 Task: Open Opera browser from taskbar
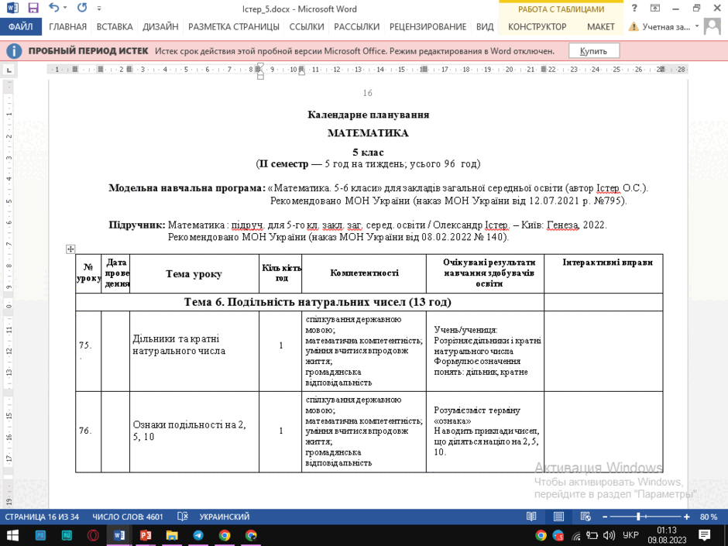93,535
